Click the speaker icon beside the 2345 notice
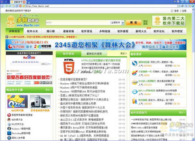Image resolution: width=195 pixels, height=141 pixels. [x=7, y=37]
